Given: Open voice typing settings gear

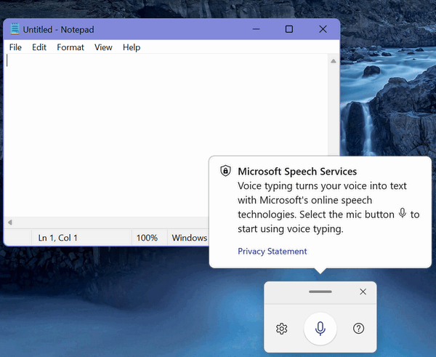Looking at the screenshot, I should [282, 329].
